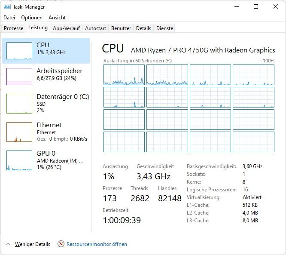Image resolution: width=286 pixels, height=255 pixels.
Task: Open the Datei menu
Action: [x=9, y=18]
